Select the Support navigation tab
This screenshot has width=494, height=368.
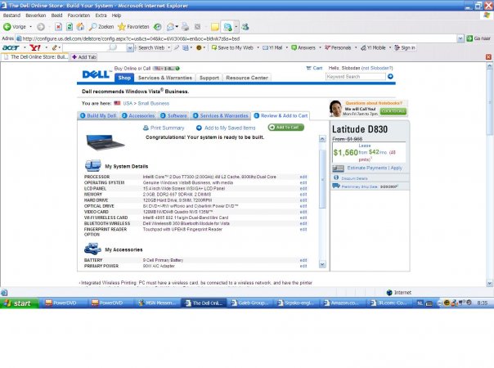pos(209,78)
